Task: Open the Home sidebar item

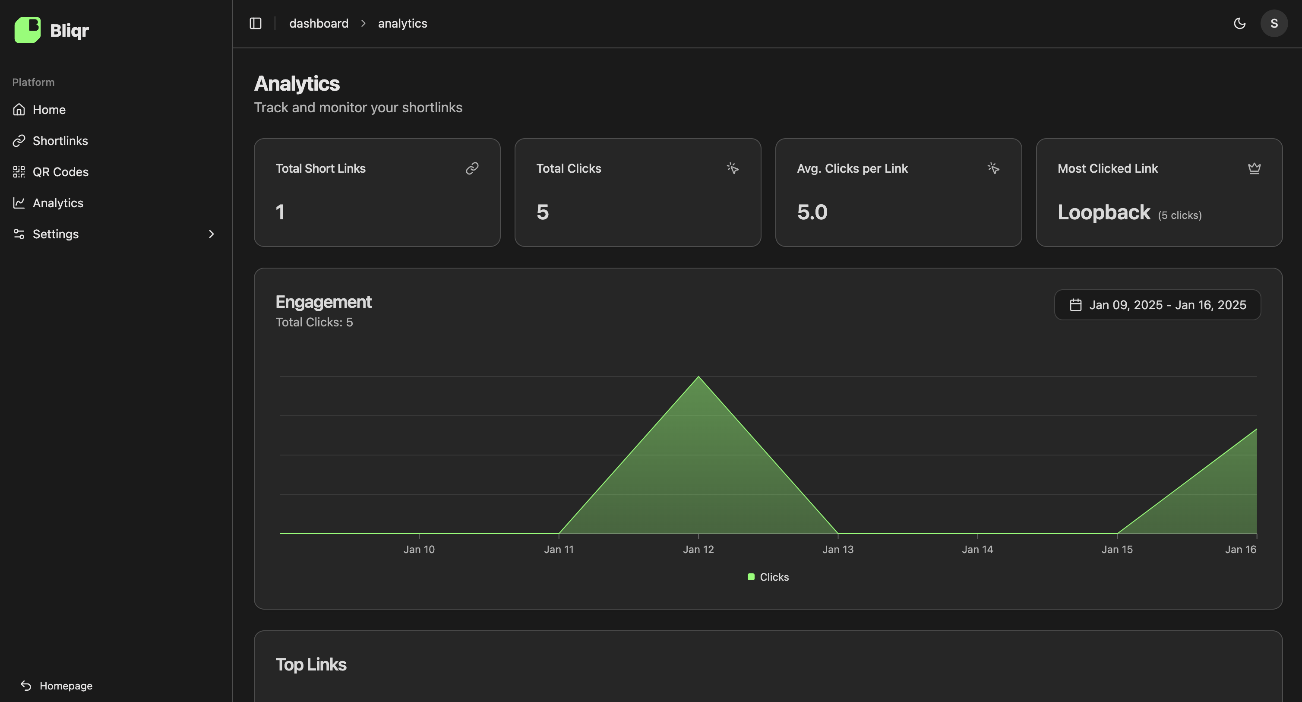Action: point(116,110)
